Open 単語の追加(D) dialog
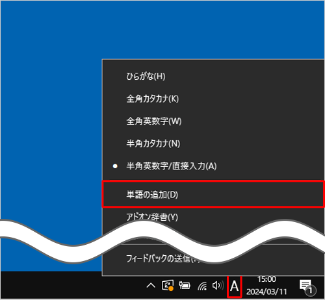The width and height of the screenshot is (325, 300). pyautogui.click(x=213, y=194)
